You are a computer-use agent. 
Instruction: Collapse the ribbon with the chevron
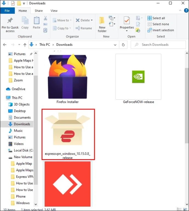(x=180, y=10)
